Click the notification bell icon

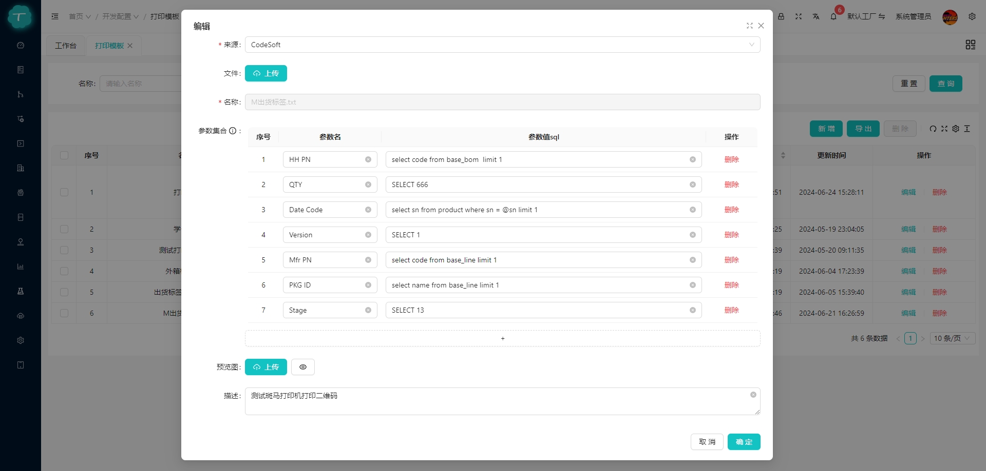pos(833,16)
